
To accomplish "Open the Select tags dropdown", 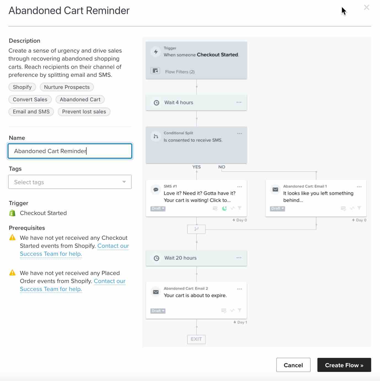I will [x=70, y=182].
